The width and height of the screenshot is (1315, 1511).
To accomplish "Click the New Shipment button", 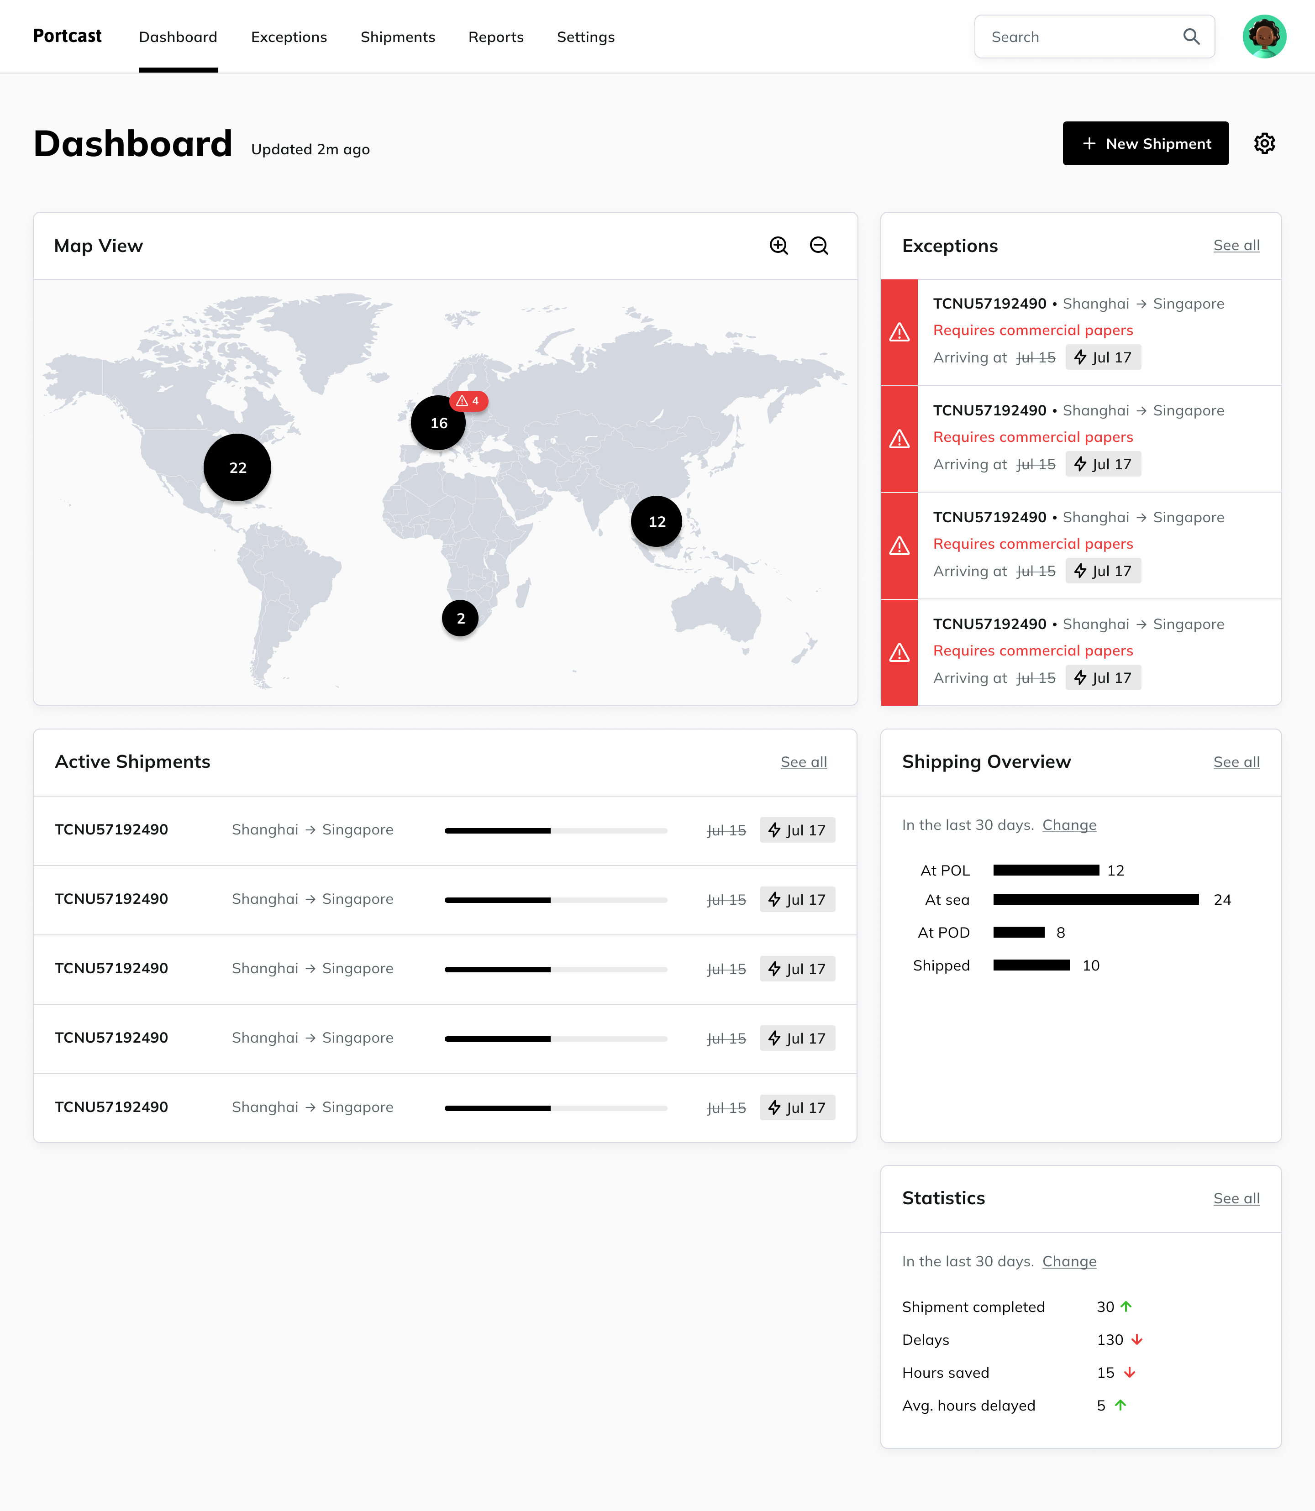I will coord(1145,144).
